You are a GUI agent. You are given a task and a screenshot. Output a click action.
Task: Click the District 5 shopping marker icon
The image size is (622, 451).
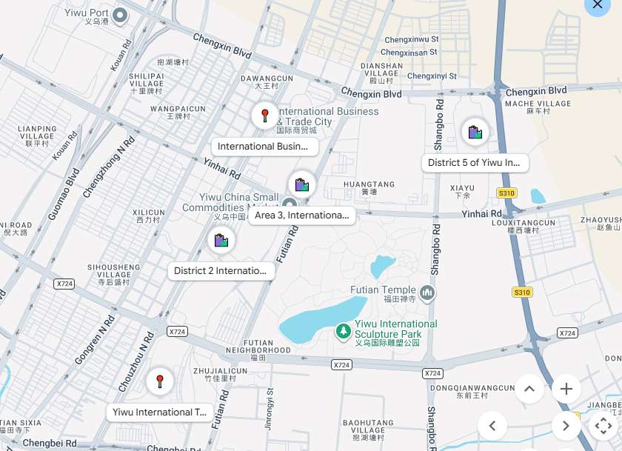pos(475,132)
